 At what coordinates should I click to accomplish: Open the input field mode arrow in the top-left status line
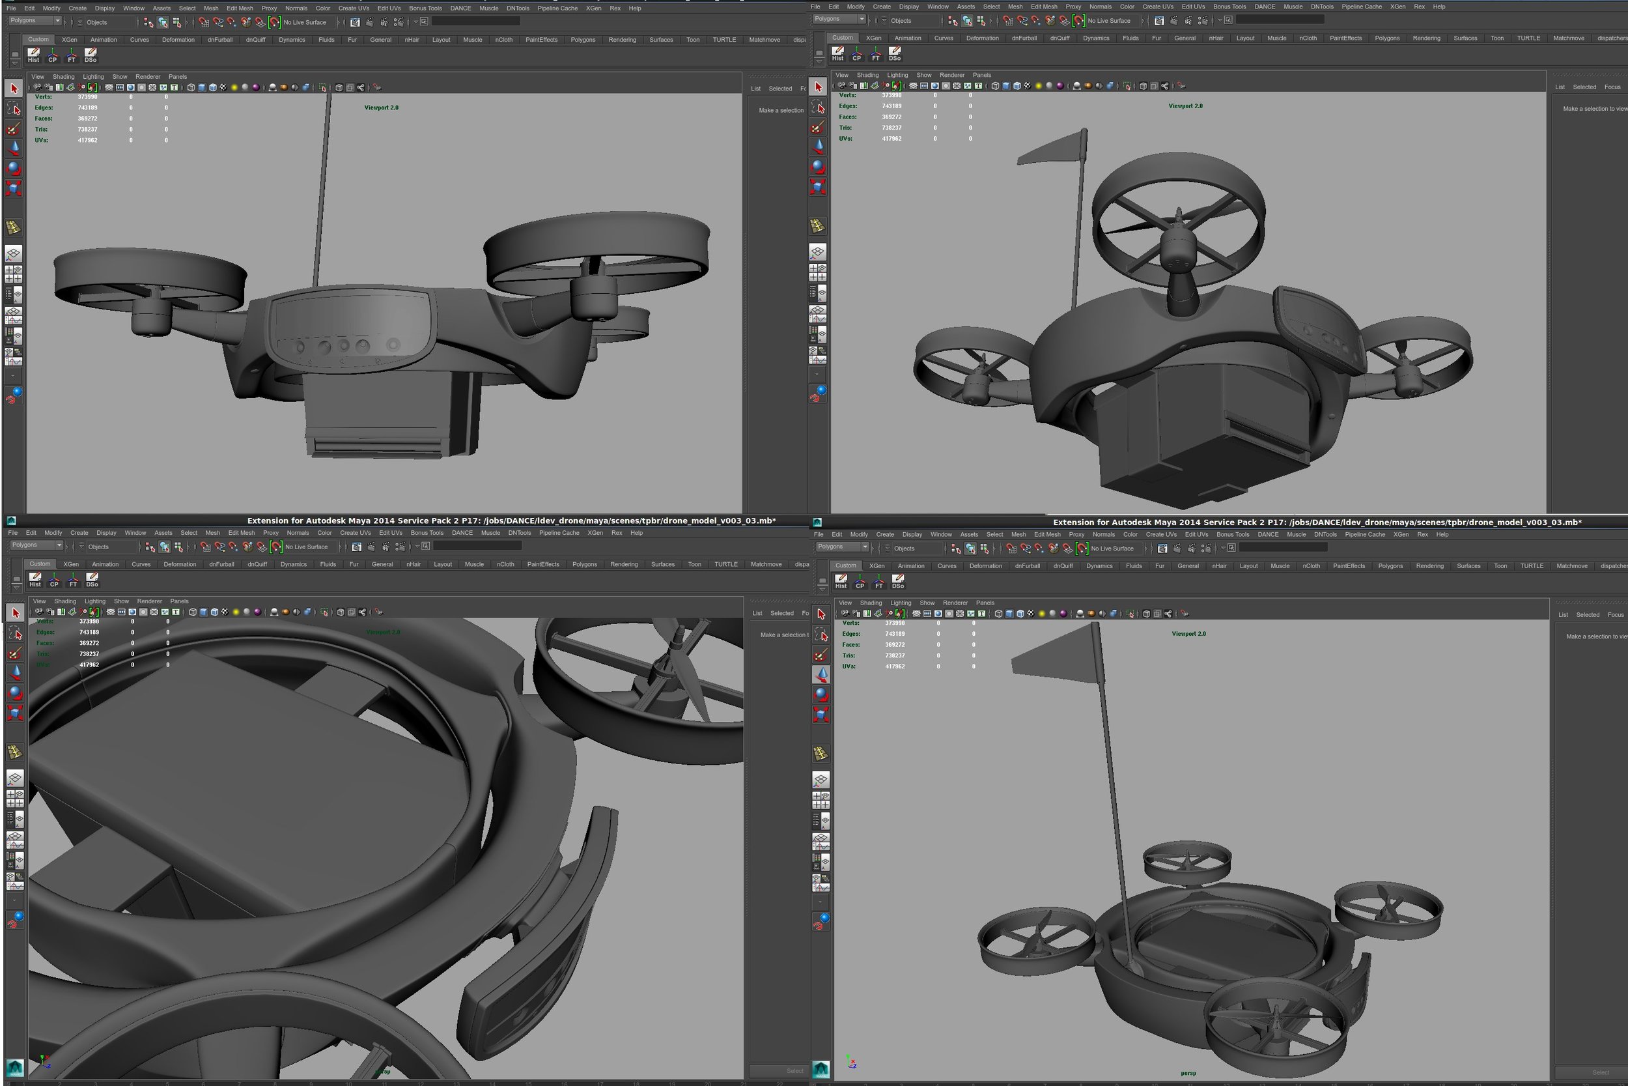click(x=415, y=21)
